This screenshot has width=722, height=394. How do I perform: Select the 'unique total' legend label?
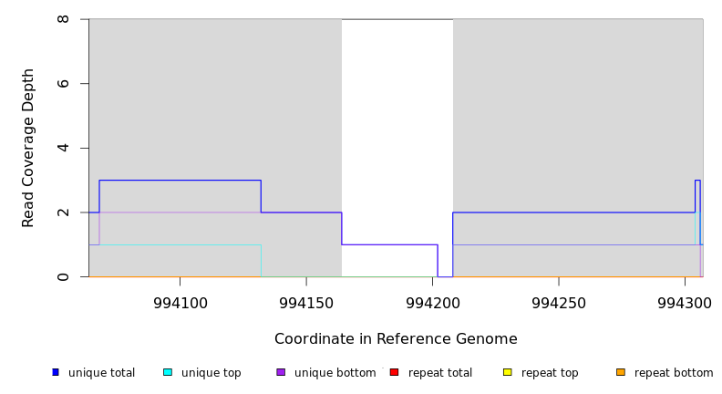pyautogui.click(x=101, y=373)
